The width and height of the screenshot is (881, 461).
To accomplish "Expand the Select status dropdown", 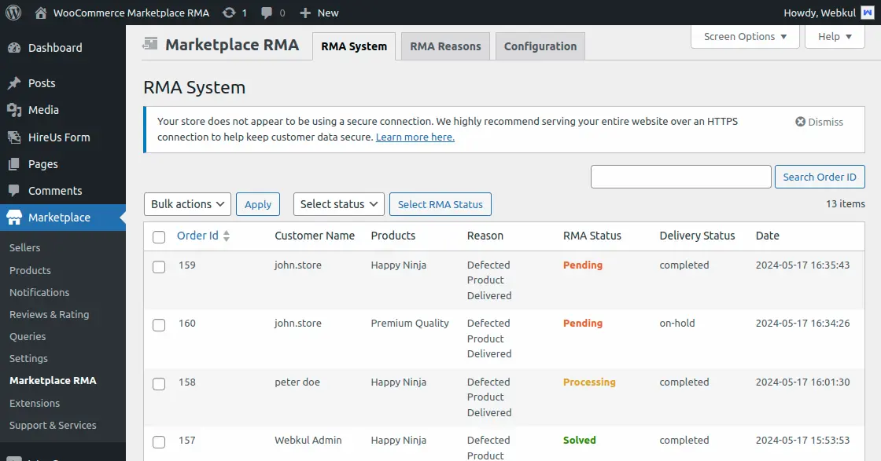I will (338, 204).
